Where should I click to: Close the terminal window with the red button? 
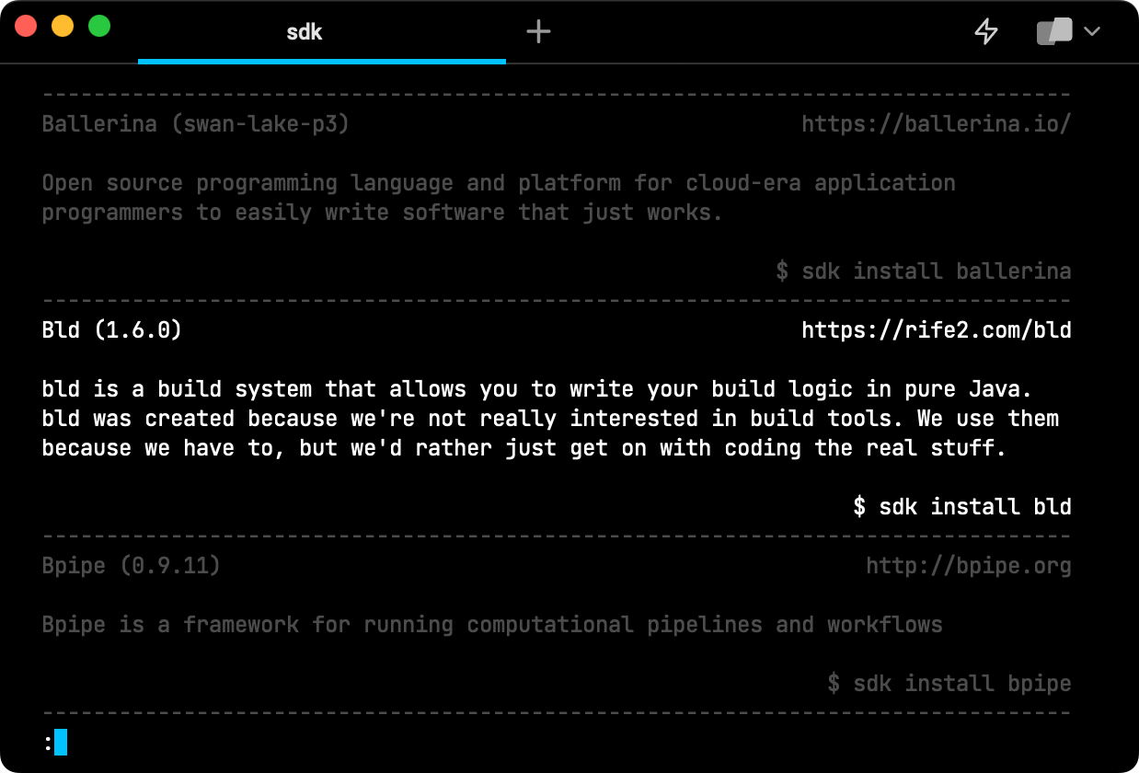click(x=26, y=26)
